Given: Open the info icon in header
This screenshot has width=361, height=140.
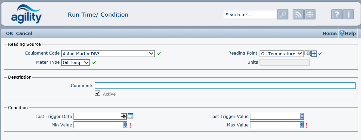Looking at the screenshot, I should coord(348,15).
